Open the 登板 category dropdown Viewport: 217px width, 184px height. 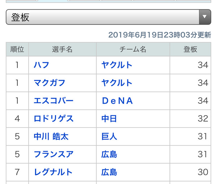click(x=109, y=17)
